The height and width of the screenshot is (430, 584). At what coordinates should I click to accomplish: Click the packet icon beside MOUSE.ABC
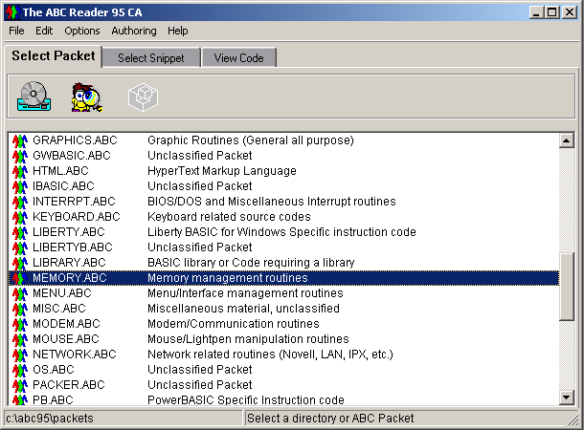point(20,339)
